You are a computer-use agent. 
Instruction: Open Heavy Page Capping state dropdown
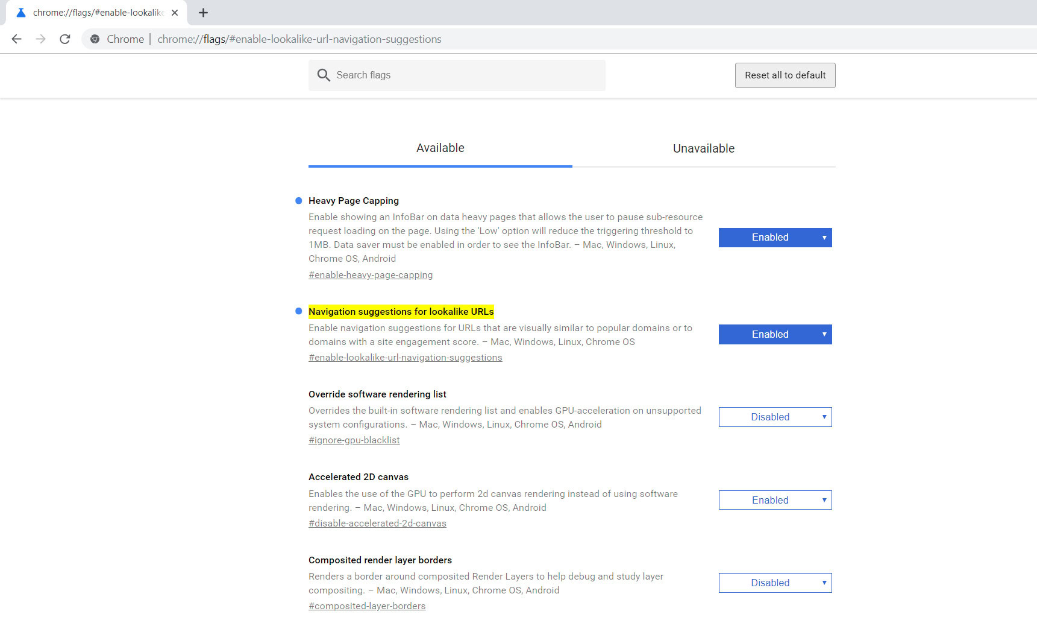click(775, 238)
